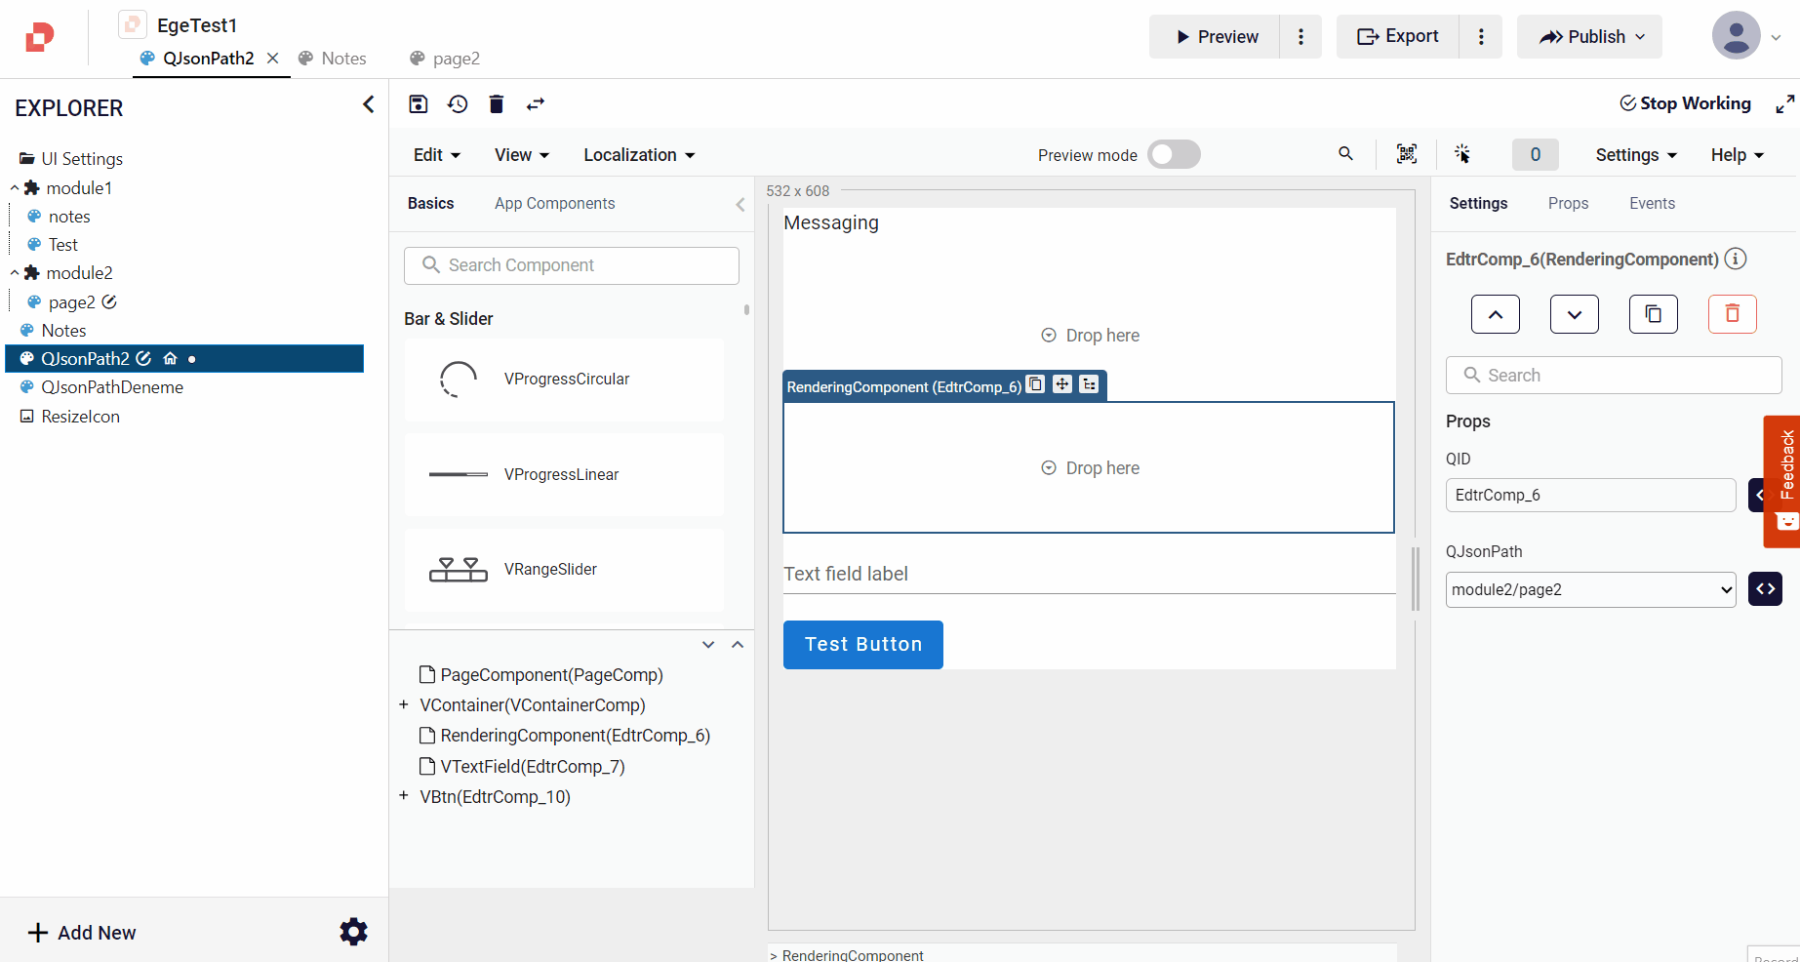The width and height of the screenshot is (1800, 962).
Task: Open the QJsonPath module2/page2 dropdown
Action: (1590, 589)
